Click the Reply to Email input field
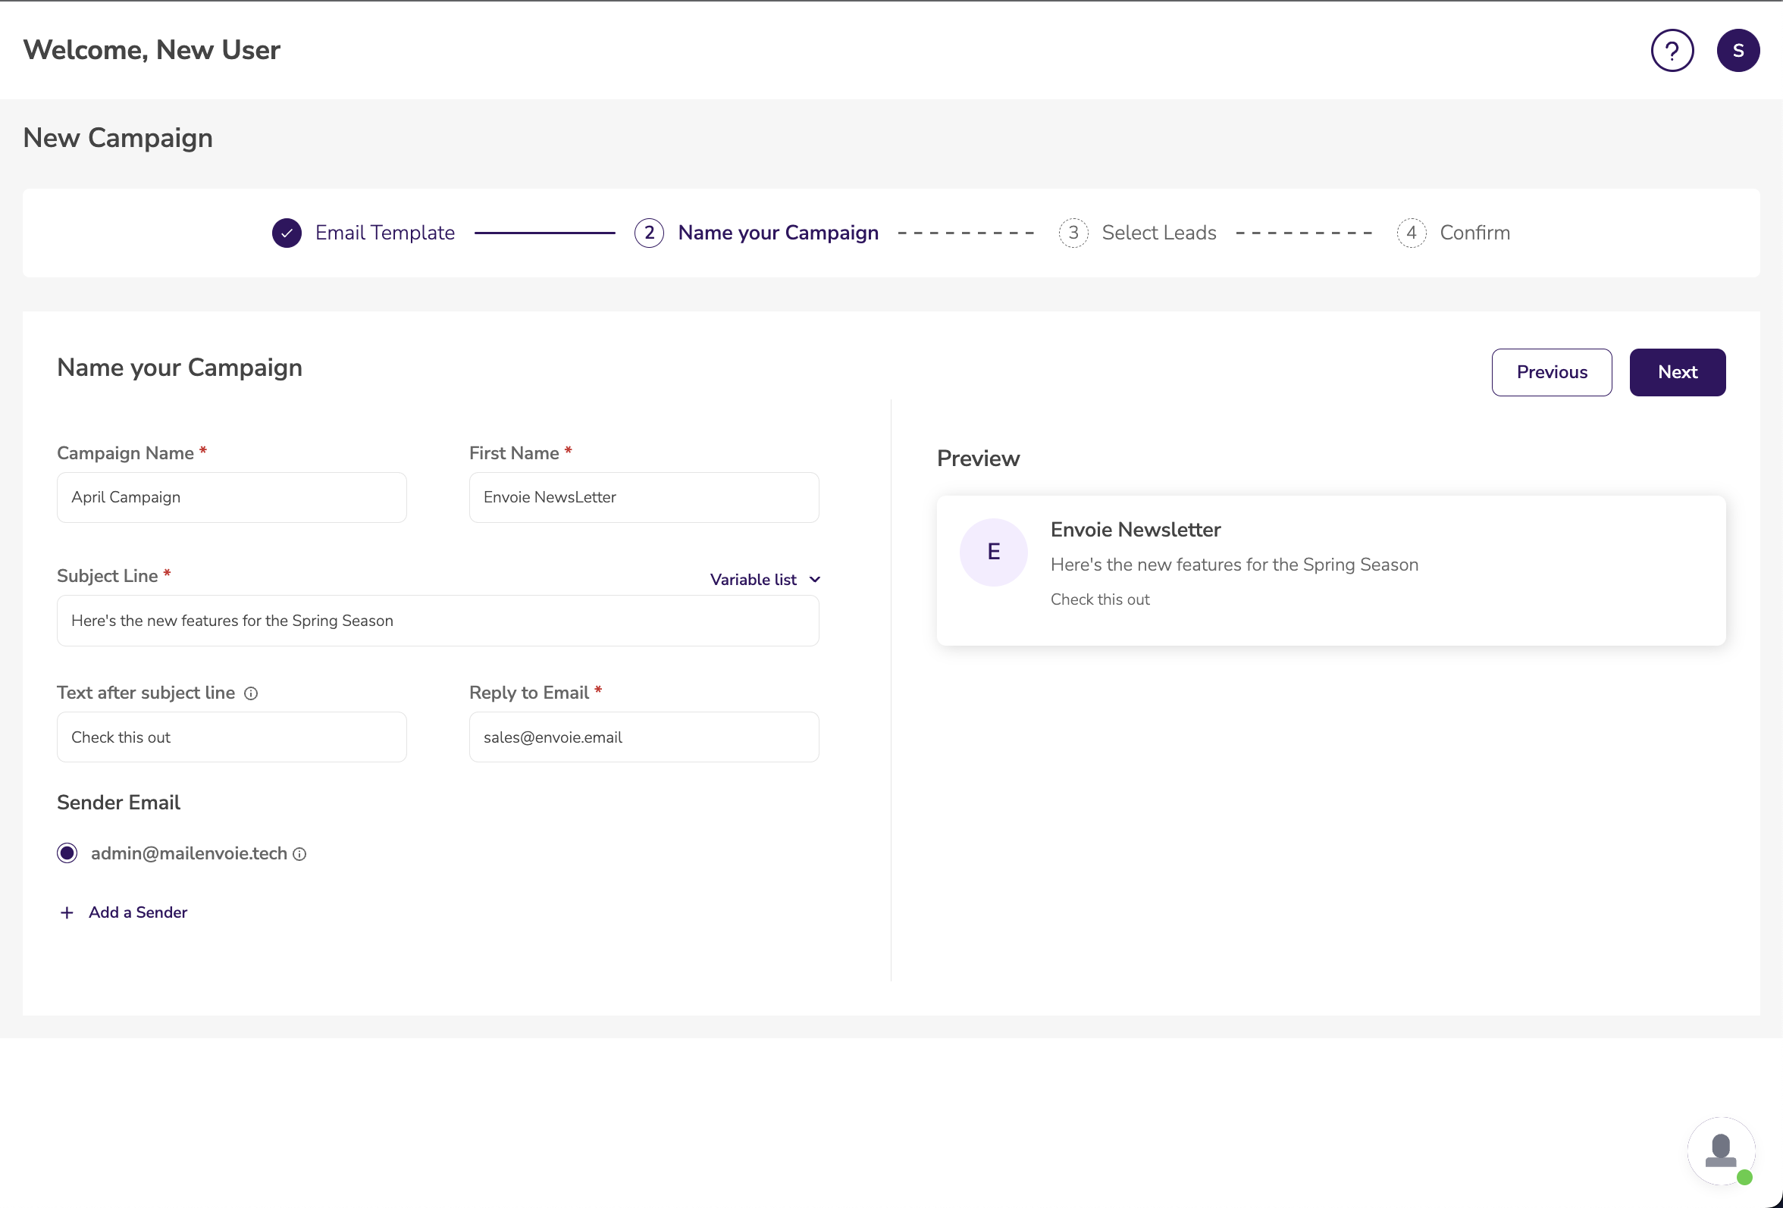The image size is (1783, 1208). [x=644, y=738]
